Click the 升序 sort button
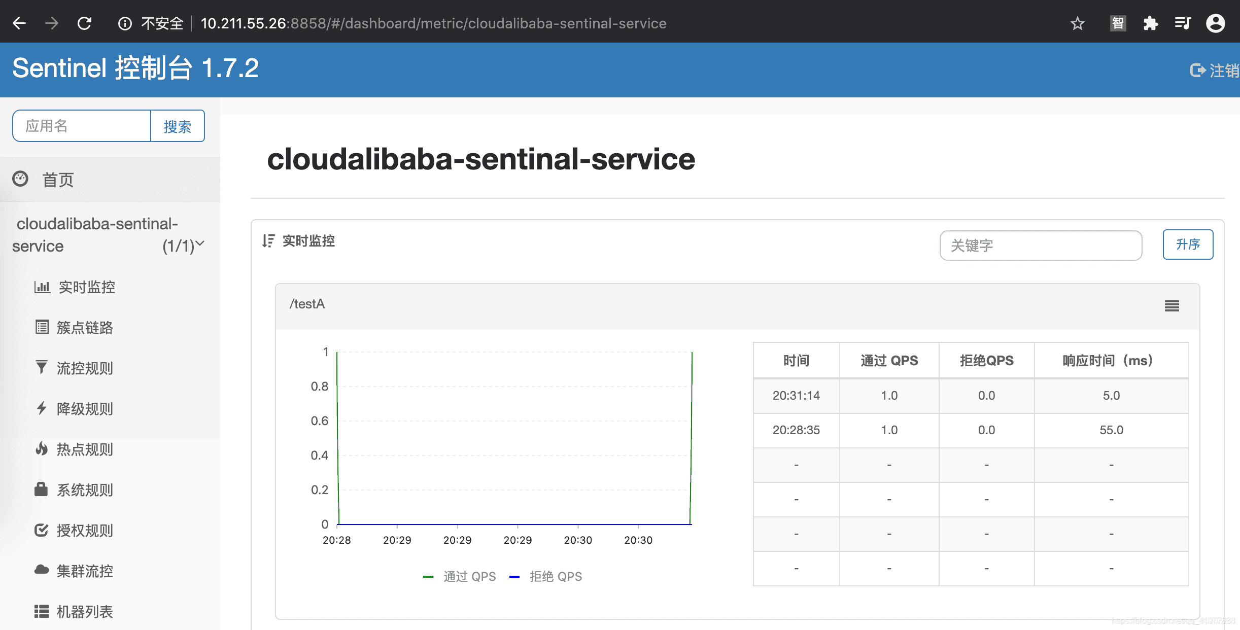This screenshot has width=1240, height=630. 1188,244
